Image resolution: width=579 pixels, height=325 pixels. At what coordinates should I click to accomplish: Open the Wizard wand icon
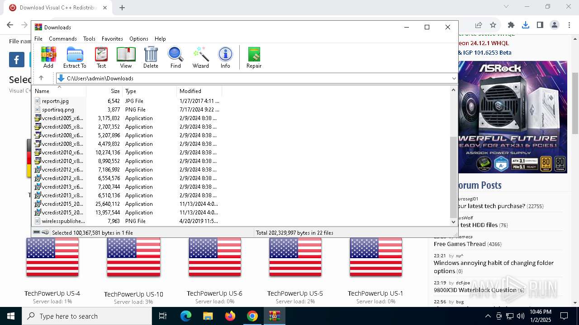(201, 57)
